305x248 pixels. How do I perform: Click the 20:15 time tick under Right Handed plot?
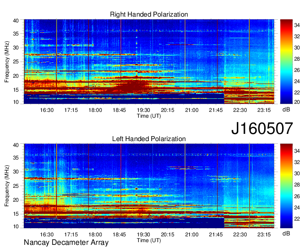click(167, 110)
